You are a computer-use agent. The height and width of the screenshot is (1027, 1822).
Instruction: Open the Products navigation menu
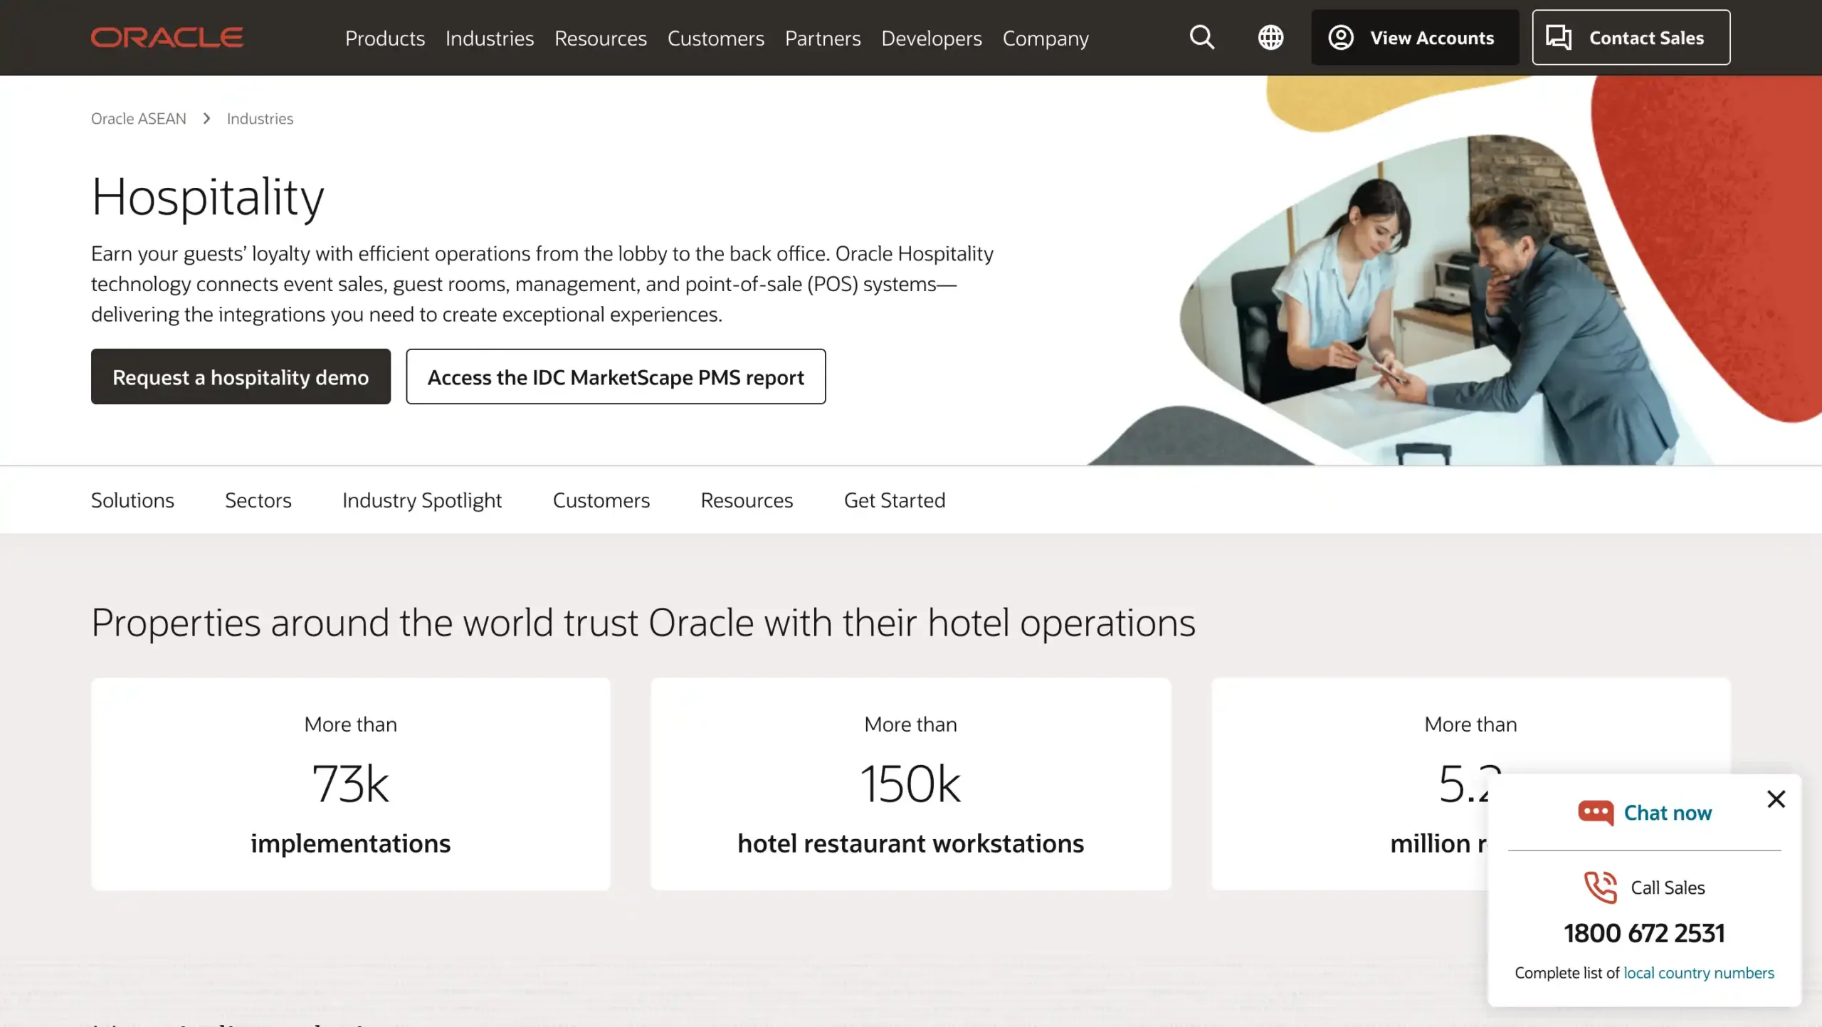(x=384, y=38)
